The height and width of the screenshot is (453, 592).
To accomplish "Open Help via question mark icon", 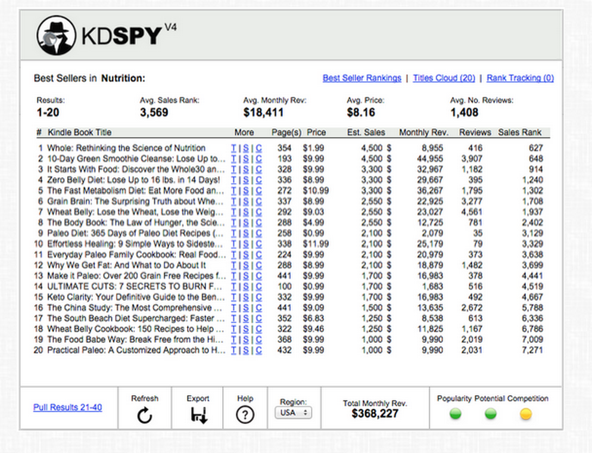I will [245, 415].
